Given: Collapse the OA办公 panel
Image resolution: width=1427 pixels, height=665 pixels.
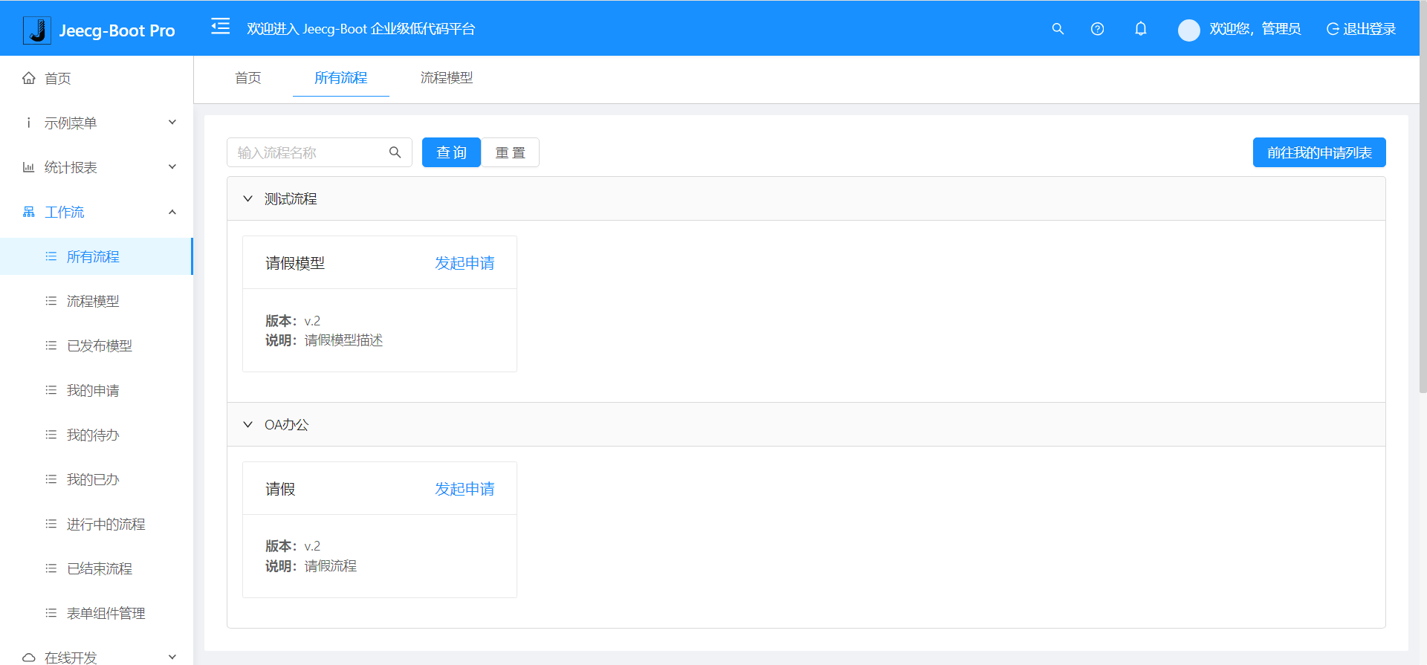Looking at the screenshot, I should pos(806,424).
